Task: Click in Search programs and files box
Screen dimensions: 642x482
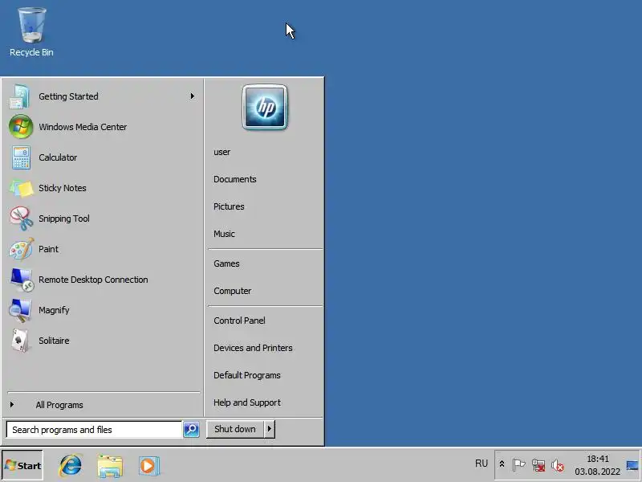Action: [94, 430]
